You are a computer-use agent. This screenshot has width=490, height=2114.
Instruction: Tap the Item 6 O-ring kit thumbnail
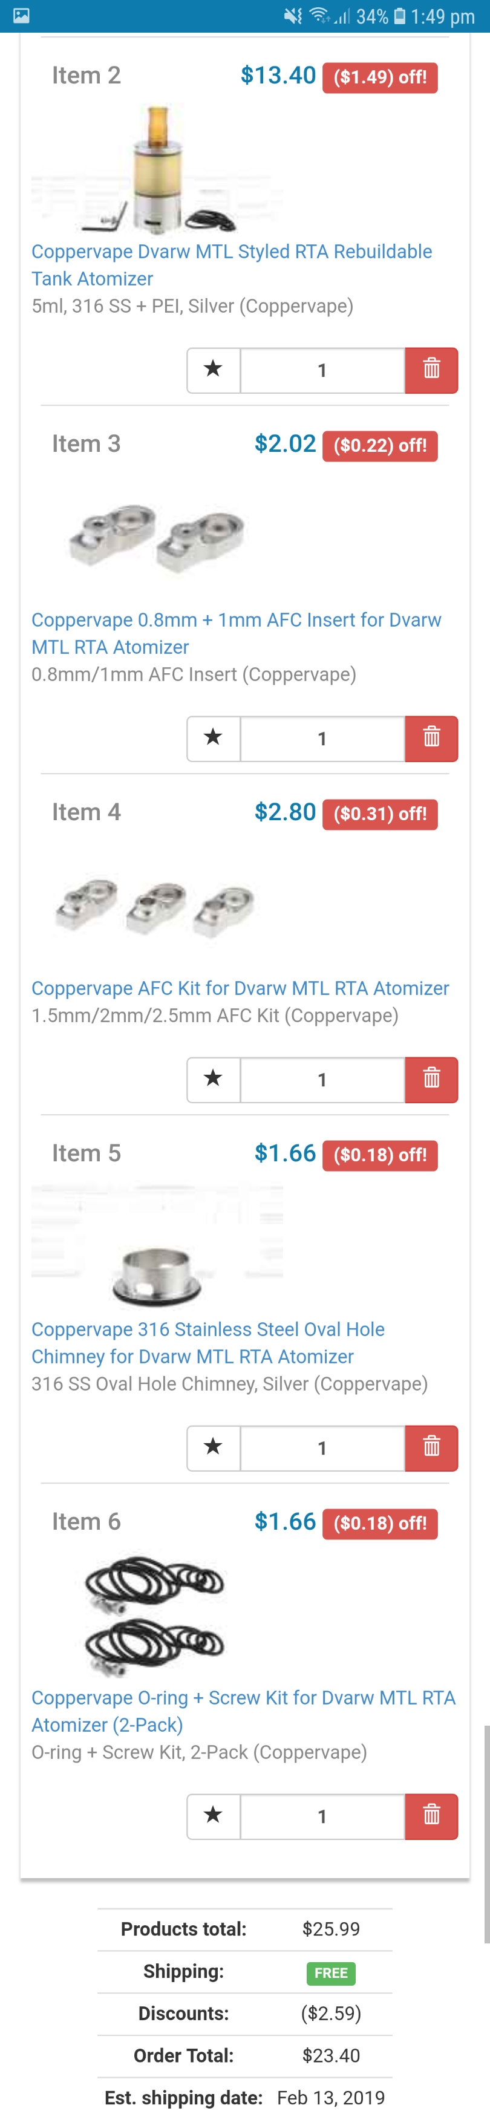click(154, 1613)
